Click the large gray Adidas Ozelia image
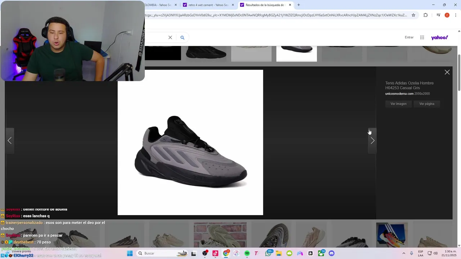The height and width of the screenshot is (259, 461). pyautogui.click(x=190, y=142)
